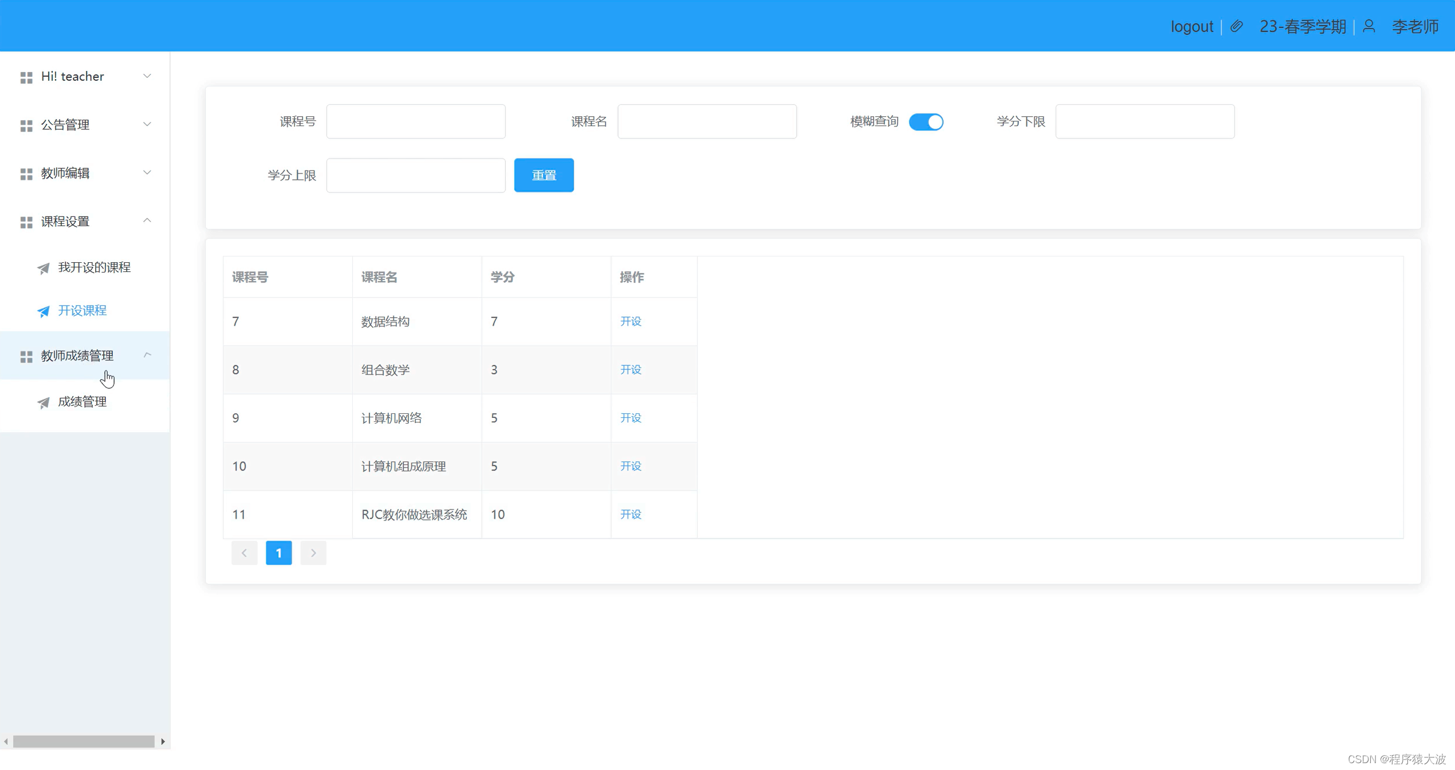
Task: Click the grid icon beside 教师成绩管理
Action: point(26,357)
